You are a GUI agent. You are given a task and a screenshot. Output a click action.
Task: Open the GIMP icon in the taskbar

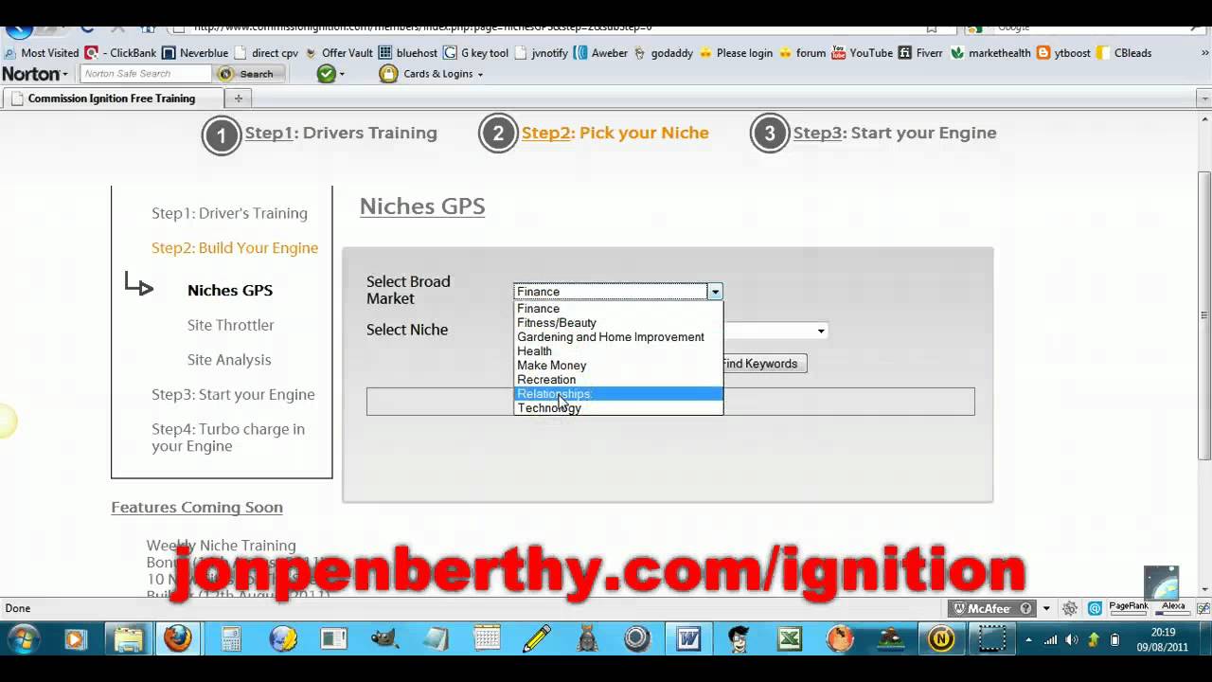pos(384,639)
